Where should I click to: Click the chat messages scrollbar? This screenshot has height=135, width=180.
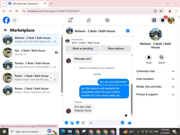(x=132, y=99)
